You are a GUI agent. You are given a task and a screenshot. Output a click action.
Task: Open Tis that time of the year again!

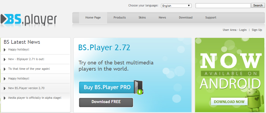click(29, 69)
